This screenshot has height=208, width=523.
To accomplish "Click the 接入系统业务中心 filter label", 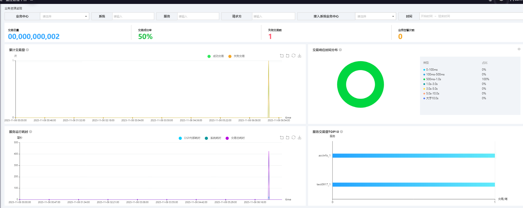I will pyautogui.click(x=326, y=16).
